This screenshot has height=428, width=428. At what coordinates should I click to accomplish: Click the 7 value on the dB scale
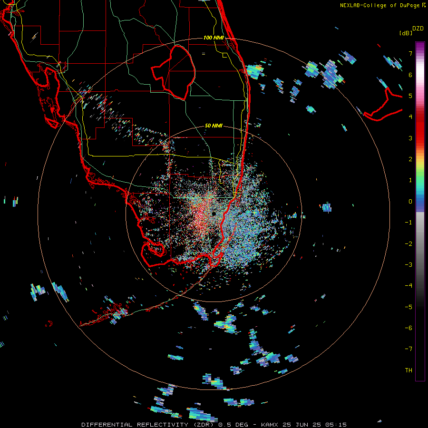(x=410, y=53)
